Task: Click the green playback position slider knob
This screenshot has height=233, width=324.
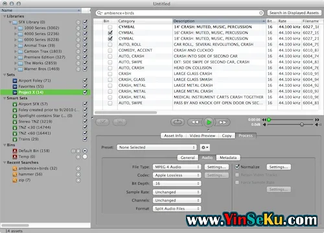Action: [269, 120]
